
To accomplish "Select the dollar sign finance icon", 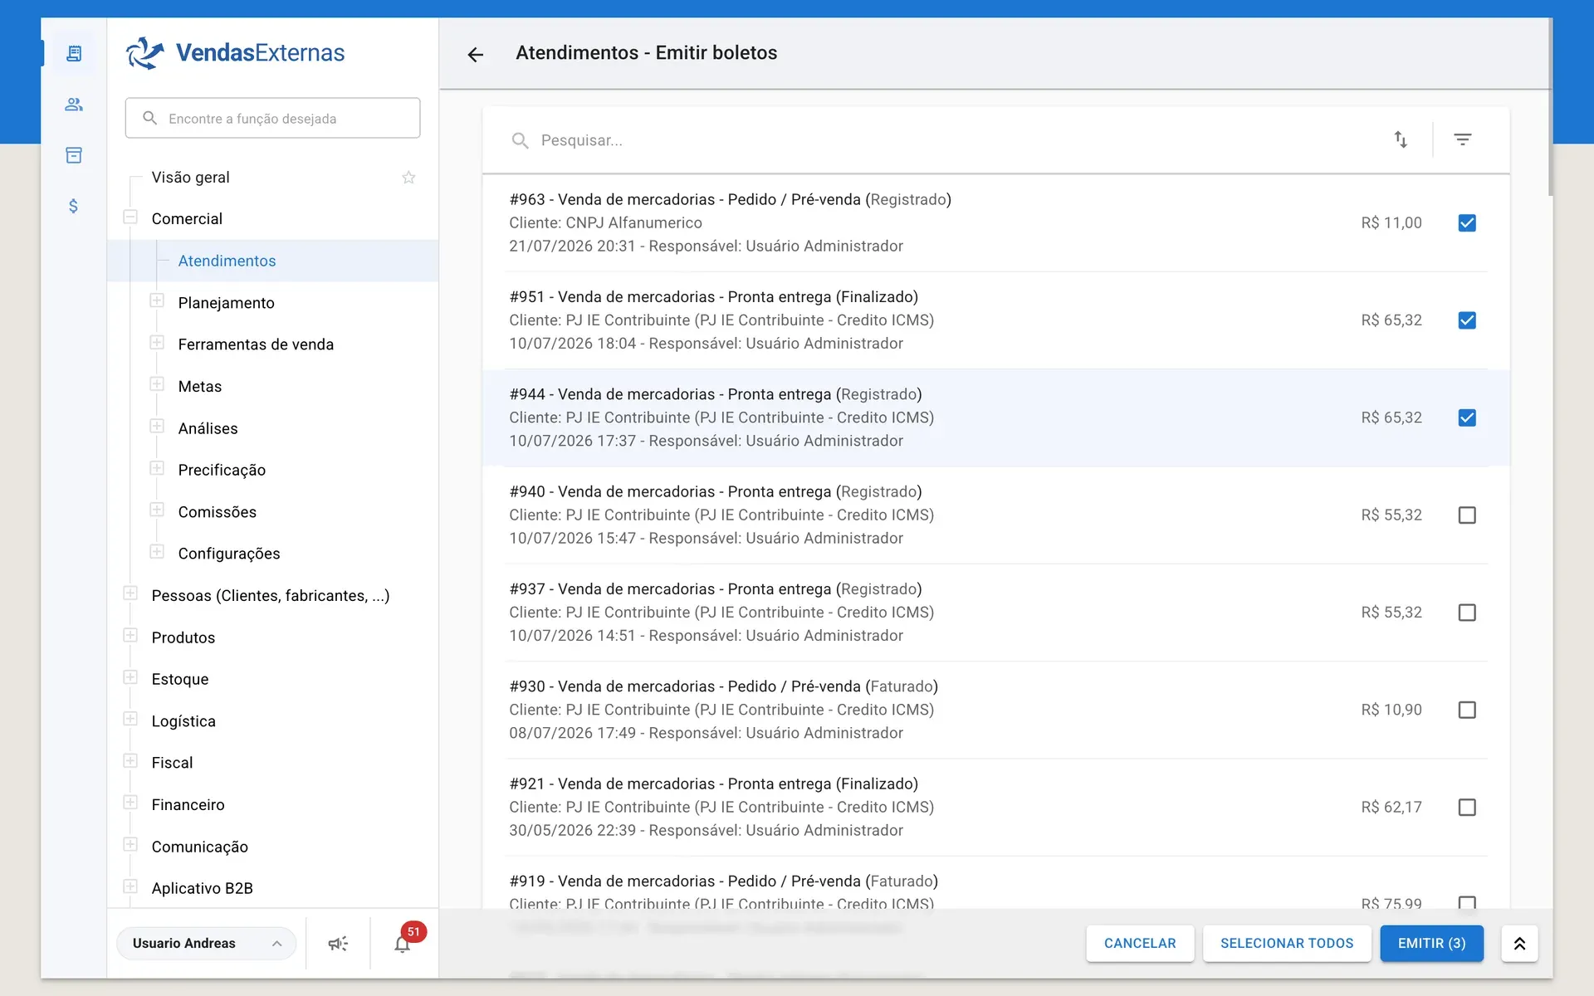I will click(x=74, y=206).
